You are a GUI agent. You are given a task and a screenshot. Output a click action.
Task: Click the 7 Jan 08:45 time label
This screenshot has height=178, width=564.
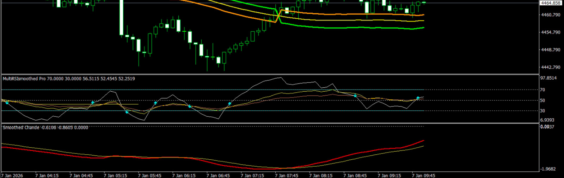click(355, 176)
